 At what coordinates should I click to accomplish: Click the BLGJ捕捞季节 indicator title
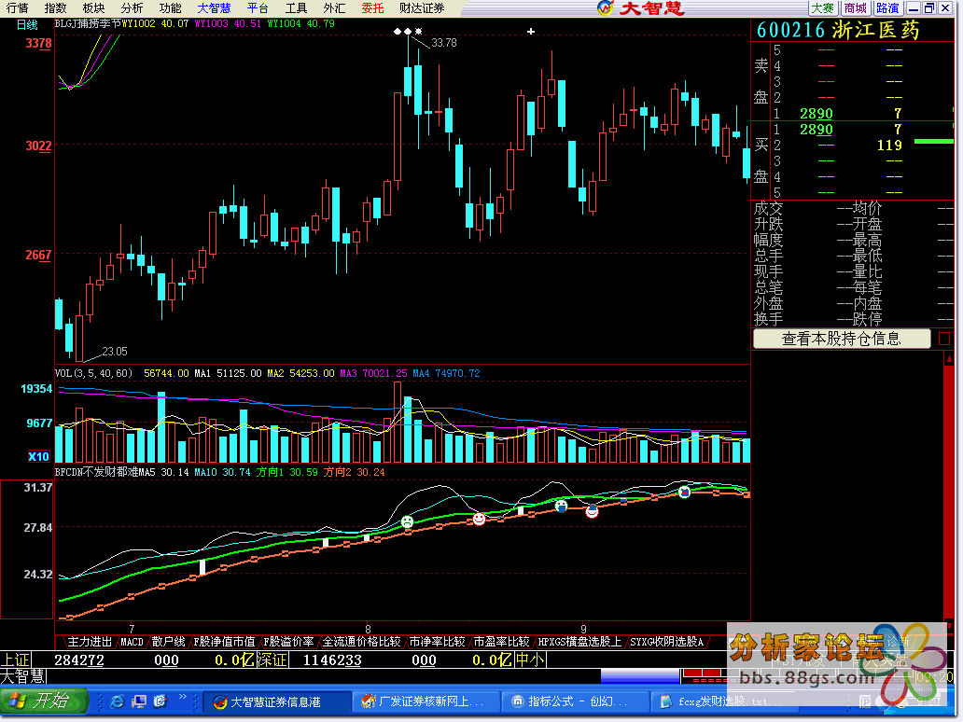click(x=88, y=24)
